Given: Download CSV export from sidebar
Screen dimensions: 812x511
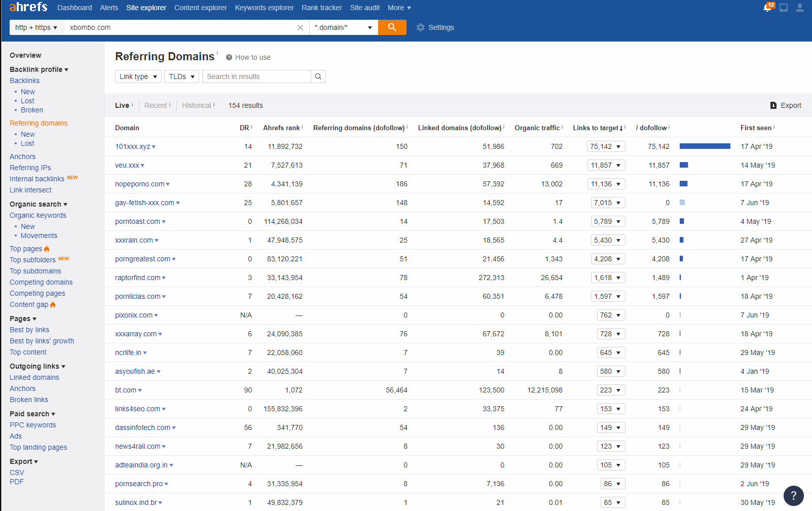Looking at the screenshot, I should click(x=17, y=473).
